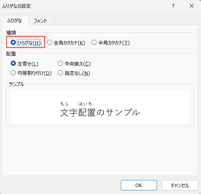Select 全角カタカナ(K) as furigana type
Viewport: 201px width, 194px height.
[x=66, y=43]
